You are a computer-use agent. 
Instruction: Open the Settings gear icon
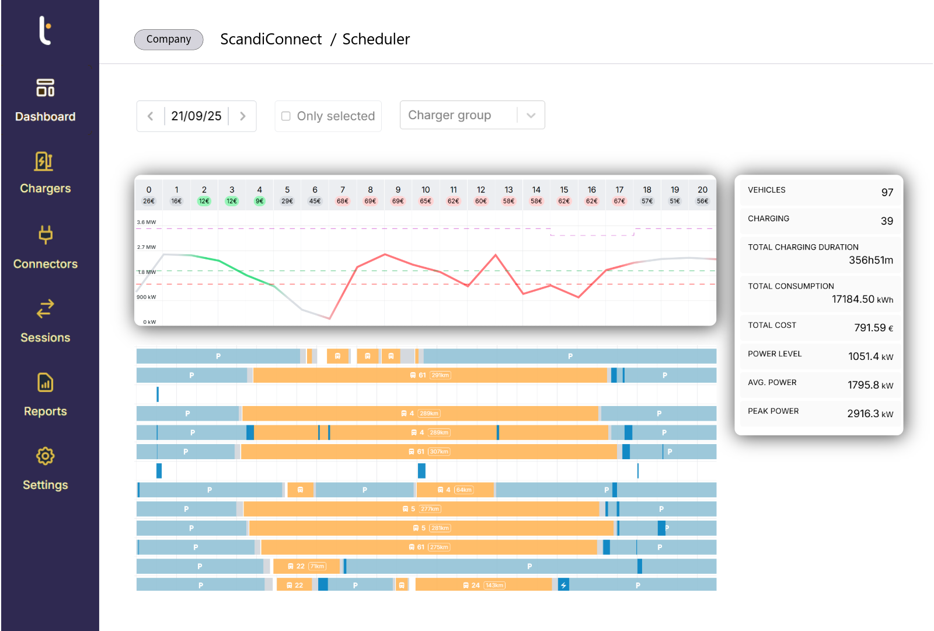pyautogui.click(x=45, y=456)
